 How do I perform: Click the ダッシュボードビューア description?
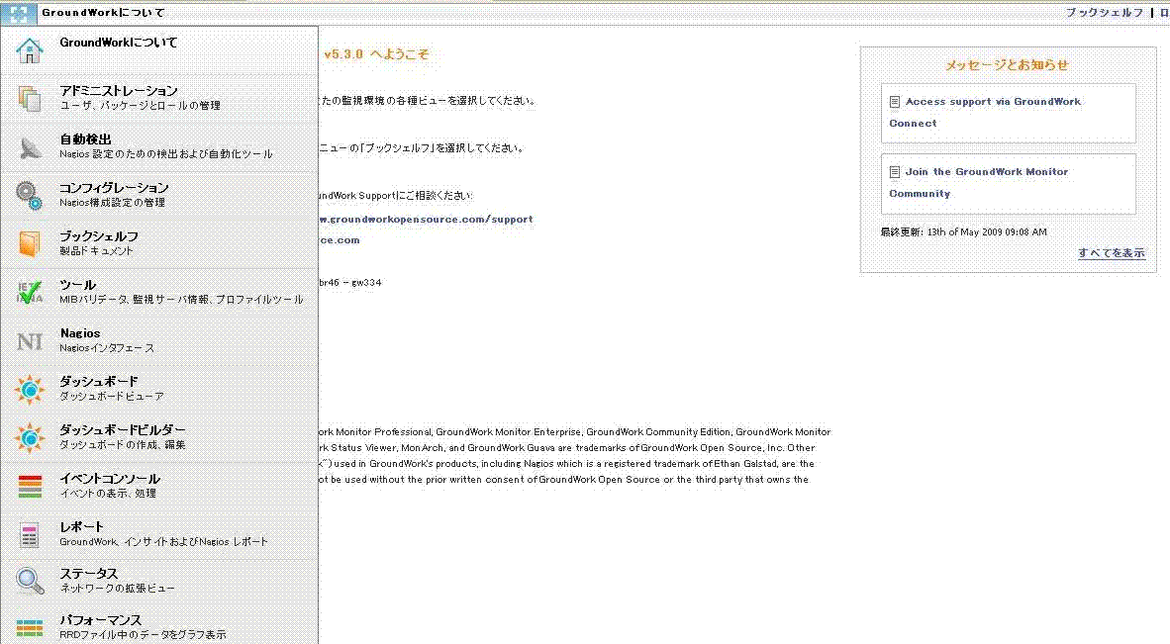click(x=112, y=397)
